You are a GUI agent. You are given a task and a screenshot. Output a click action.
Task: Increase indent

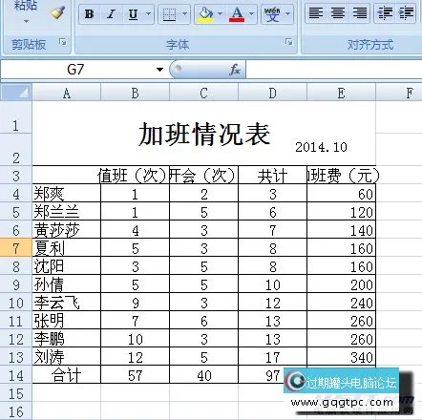pos(406,13)
